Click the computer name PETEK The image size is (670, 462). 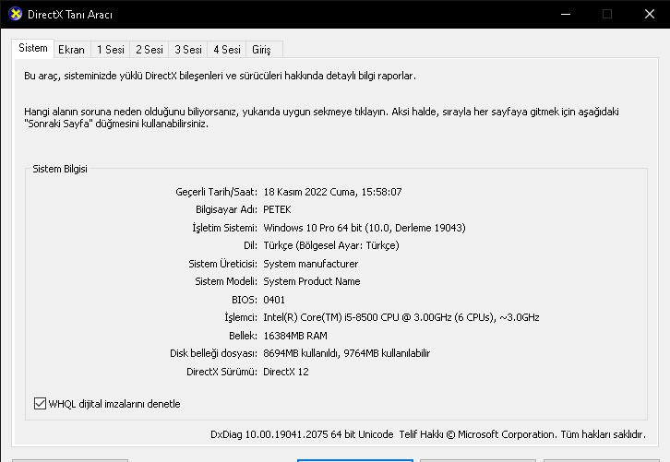[277, 209]
